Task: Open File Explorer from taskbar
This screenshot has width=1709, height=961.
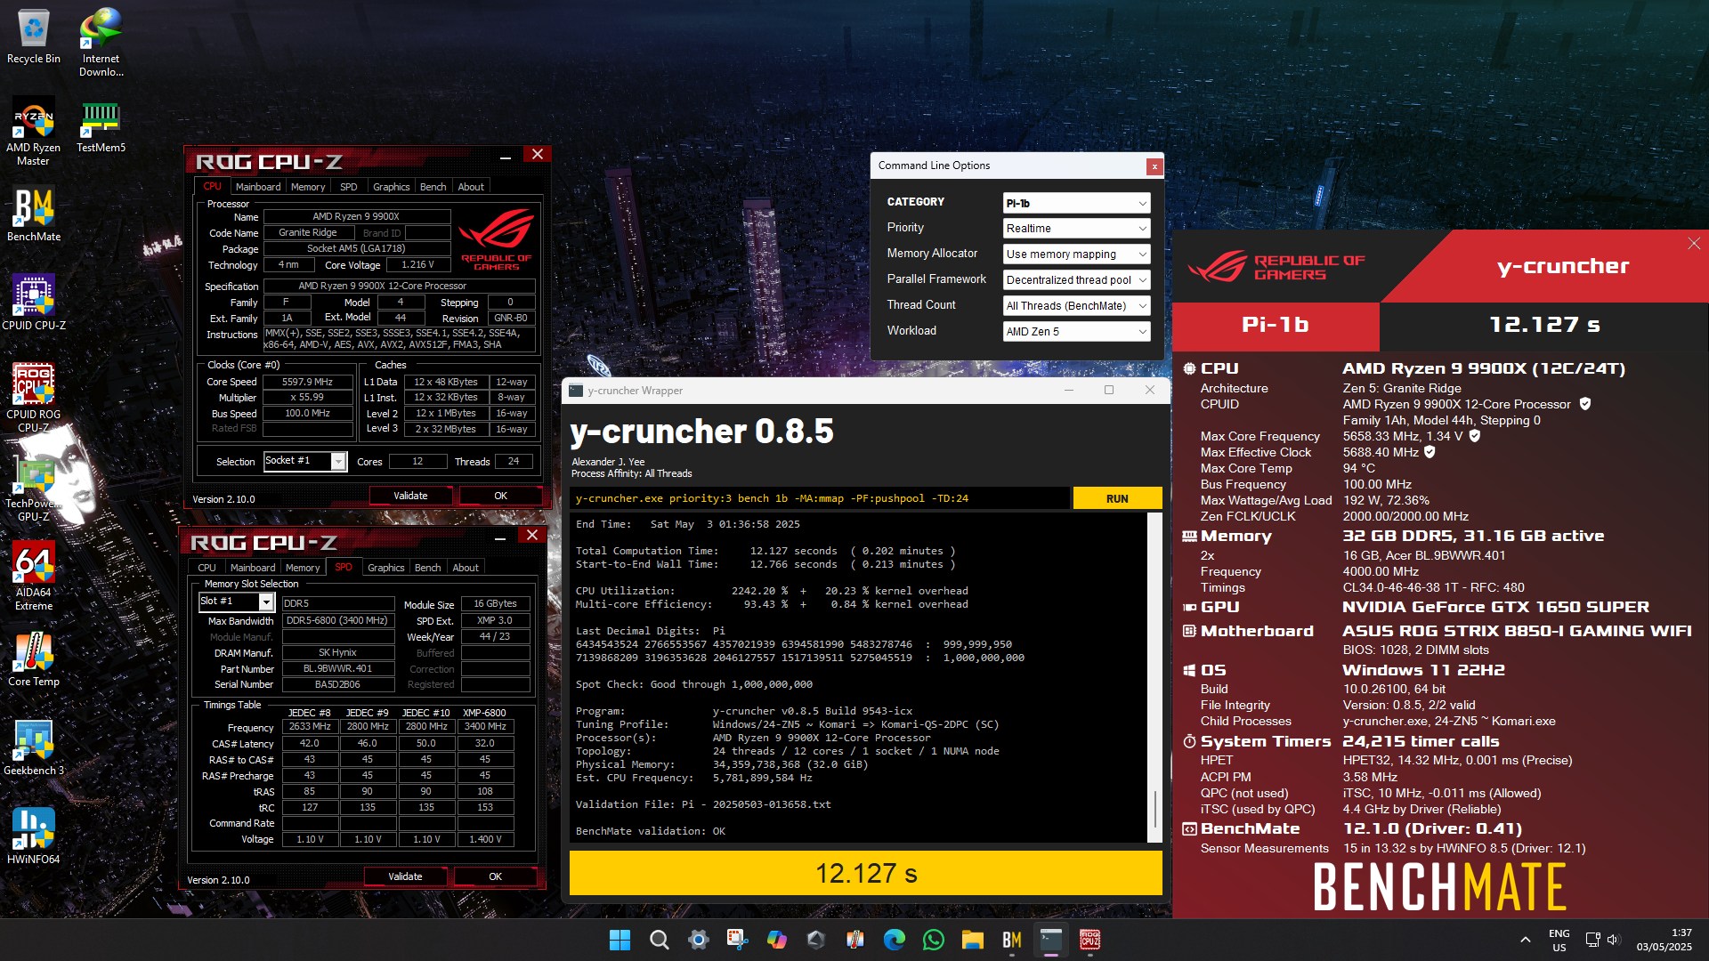Action: pyautogui.click(x=972, y=940)
